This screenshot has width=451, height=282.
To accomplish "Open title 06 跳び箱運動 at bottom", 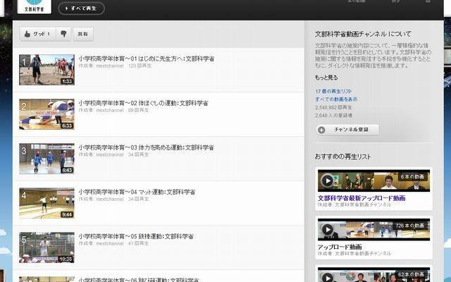I will (139, 280).
